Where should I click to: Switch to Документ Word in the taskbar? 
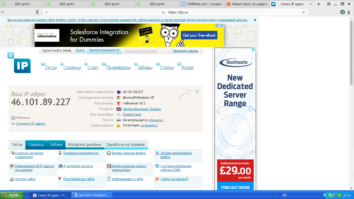(x=92, y=195)
